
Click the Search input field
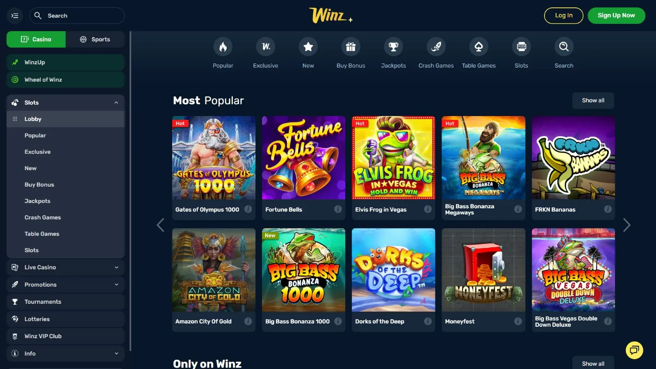77,16
